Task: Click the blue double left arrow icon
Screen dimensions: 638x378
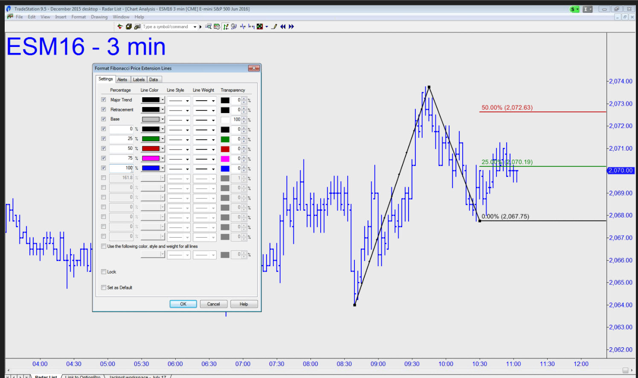Action: 283,26
